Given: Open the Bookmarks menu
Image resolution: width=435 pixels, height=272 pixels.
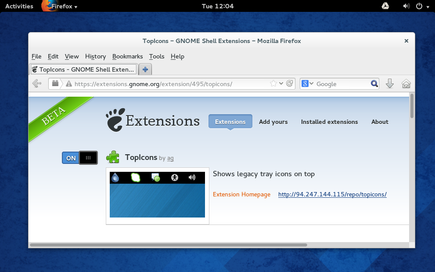Looking at the screenshot, I should click(127, 56).
